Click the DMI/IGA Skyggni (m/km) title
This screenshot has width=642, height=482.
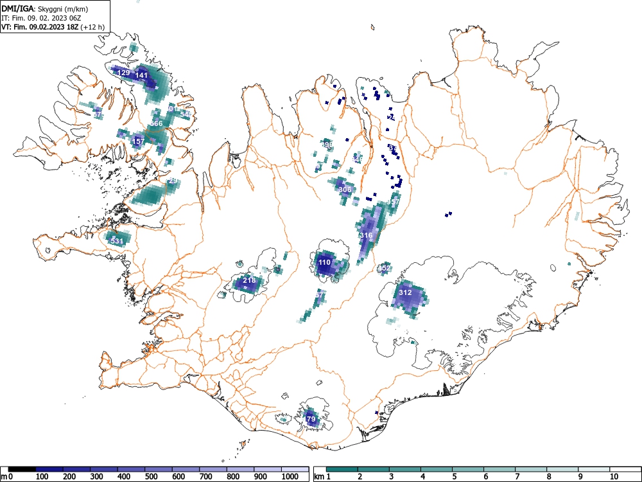45,8
